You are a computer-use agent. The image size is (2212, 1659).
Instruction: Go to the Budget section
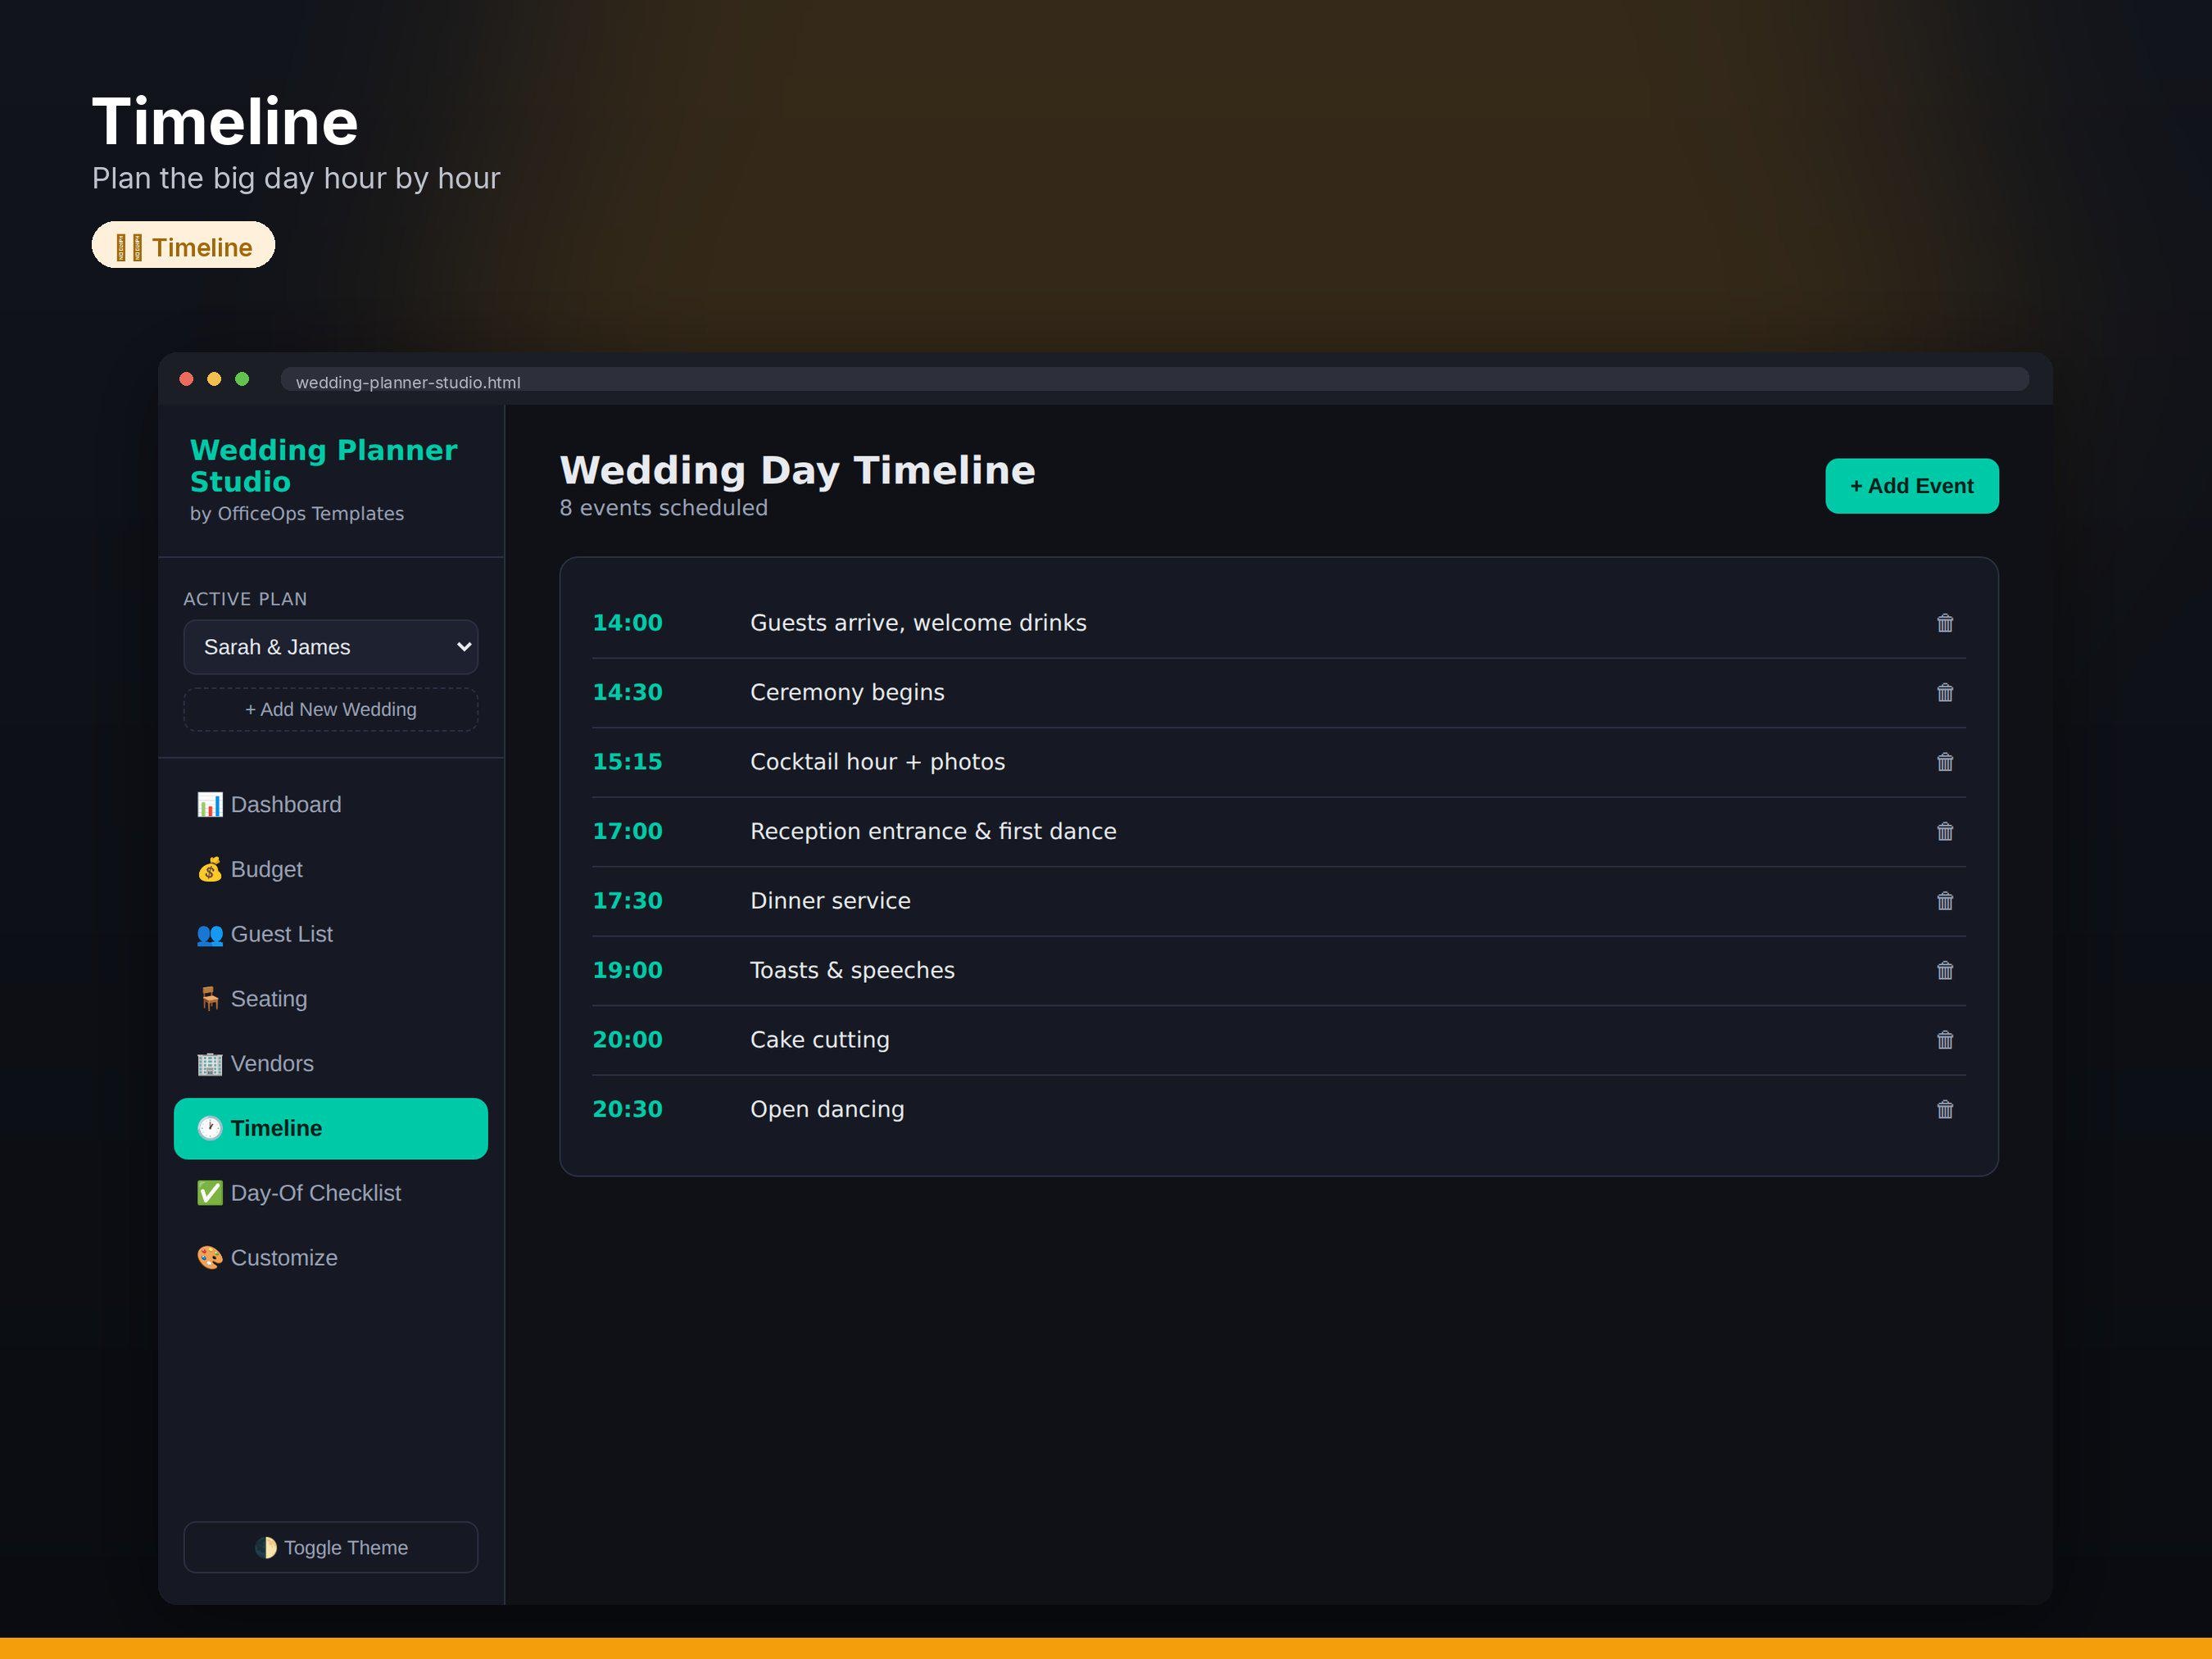pos(331,869)
